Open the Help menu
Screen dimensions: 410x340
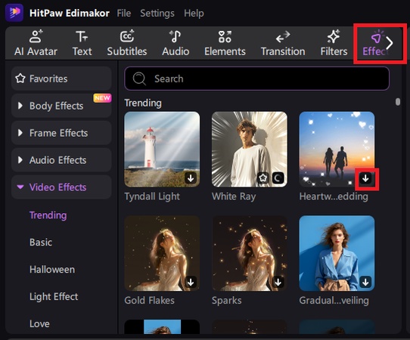click(x=194, y=13)
